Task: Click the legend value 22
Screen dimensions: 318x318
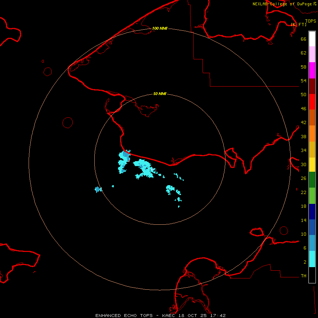Action: [x=304, y=192]
